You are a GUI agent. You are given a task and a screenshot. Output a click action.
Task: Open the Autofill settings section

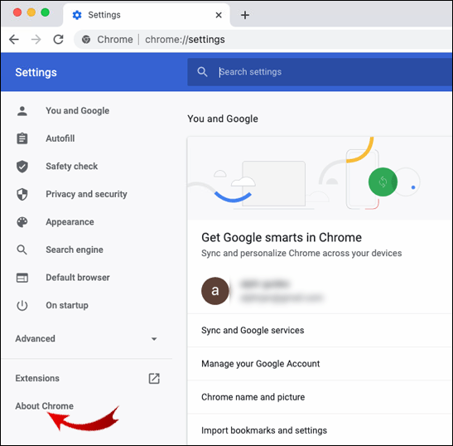(x=60, y=138)
